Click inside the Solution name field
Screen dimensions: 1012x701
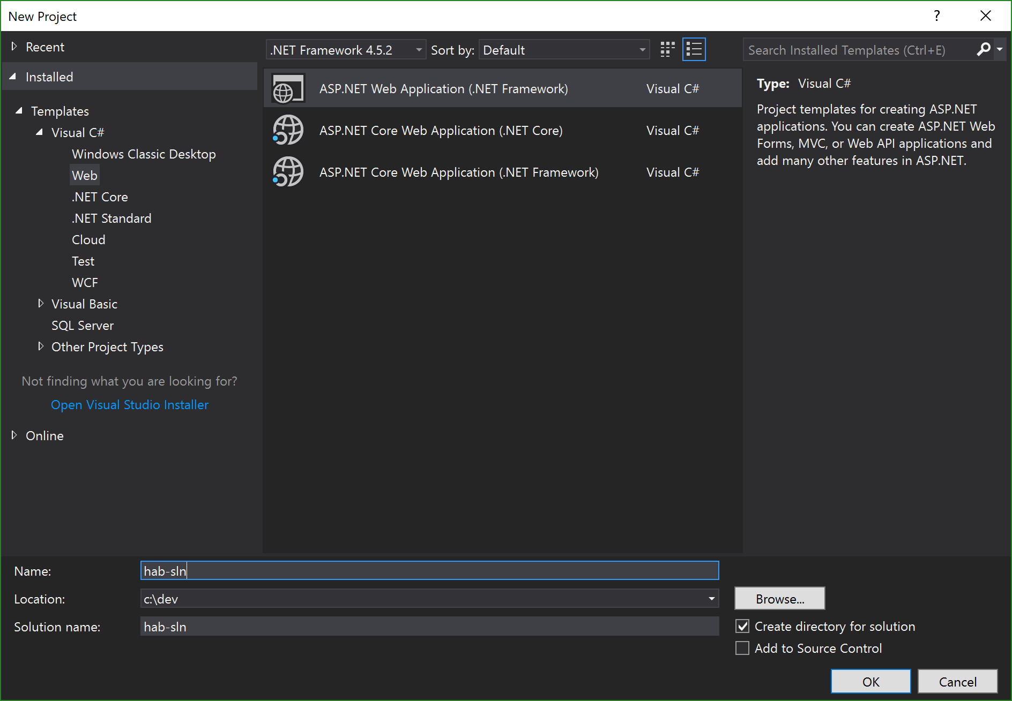[429, 626]
